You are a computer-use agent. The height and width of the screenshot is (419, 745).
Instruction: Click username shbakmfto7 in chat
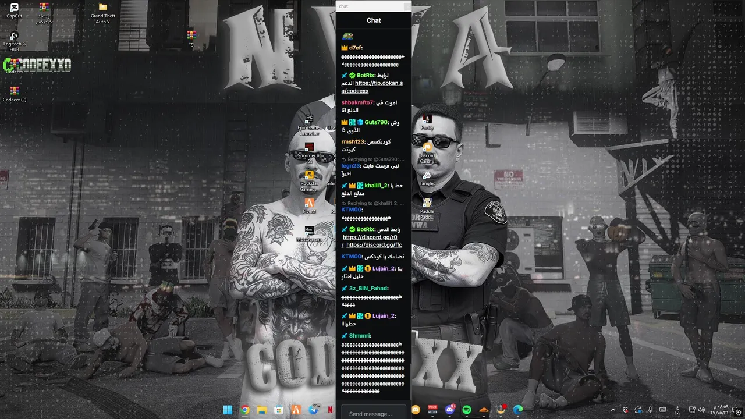coord(358,102)
